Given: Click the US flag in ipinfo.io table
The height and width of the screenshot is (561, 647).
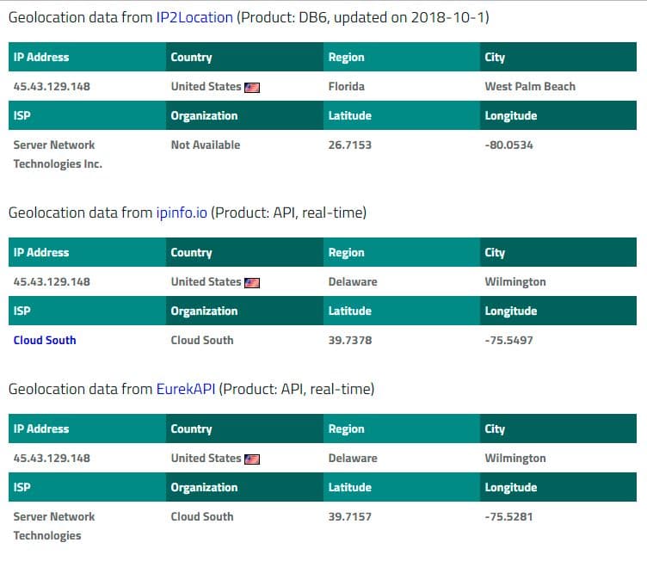Looking at the screenshot, I should tap(252, 283).
